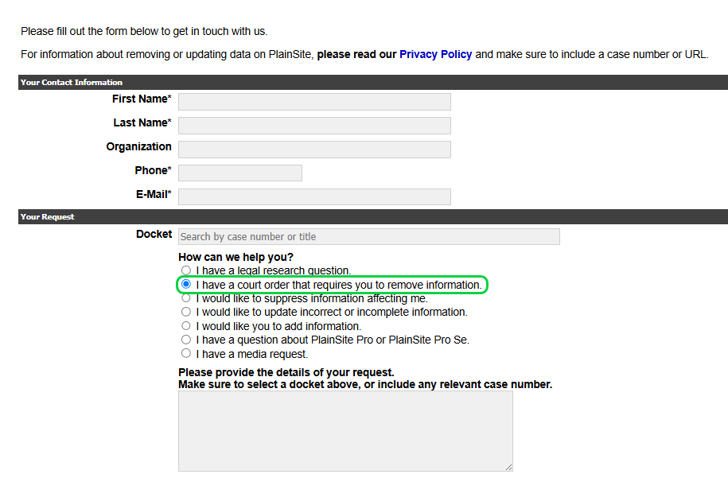
Task: Select the PlainSite Pro question option
Action: [185, 339]
